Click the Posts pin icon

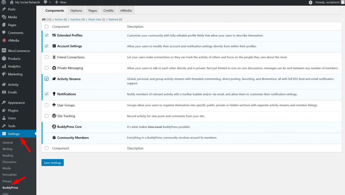(4, 9)
